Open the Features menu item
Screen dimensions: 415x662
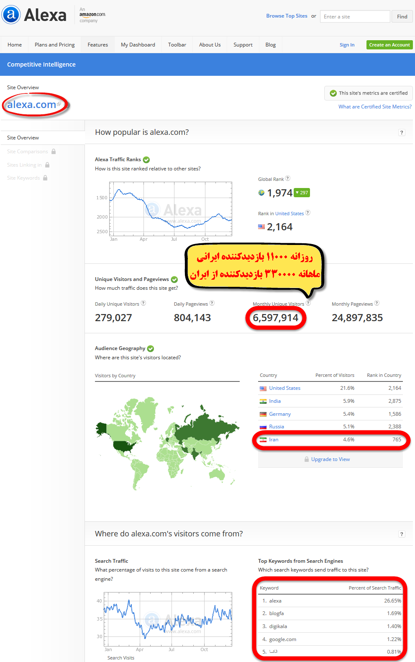point(98,45)
